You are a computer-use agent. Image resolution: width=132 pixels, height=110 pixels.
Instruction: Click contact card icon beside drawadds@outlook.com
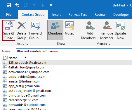(x=5, y=105)
